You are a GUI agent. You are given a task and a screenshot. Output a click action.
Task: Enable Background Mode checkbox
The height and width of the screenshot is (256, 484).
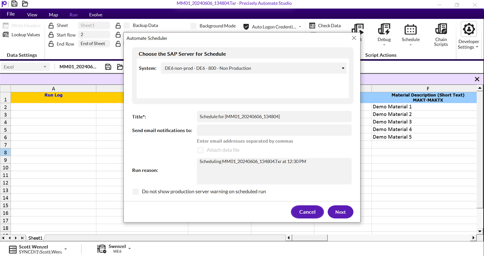pyautogui.click(x=193, y=26)
